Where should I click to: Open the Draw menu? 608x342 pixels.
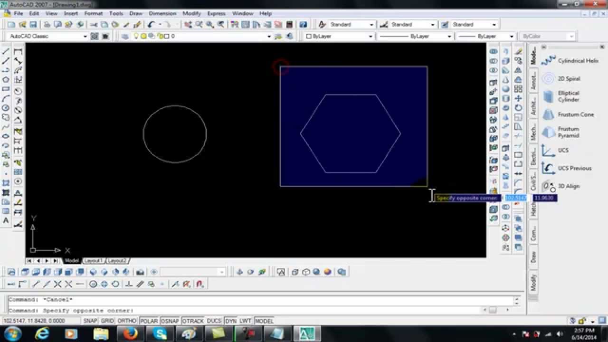point(136,13)
